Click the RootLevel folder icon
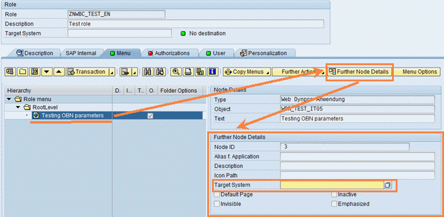The width and height of the screenshot is (444, 217). click(28, 107)
